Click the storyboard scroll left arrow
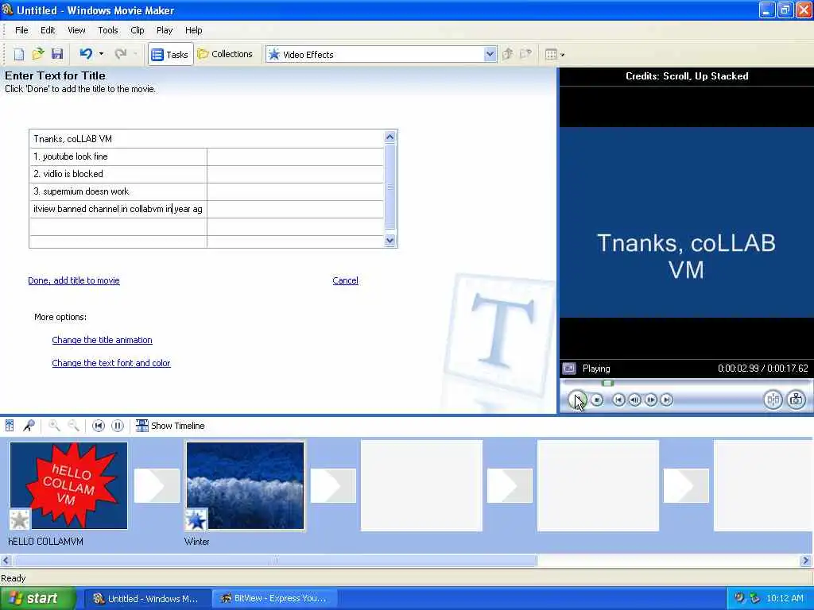The width and height of the screenshot is (814, 610). [6, 561]
